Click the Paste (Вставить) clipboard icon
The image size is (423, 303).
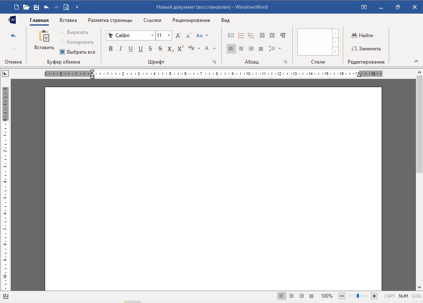tap(44, 37)
